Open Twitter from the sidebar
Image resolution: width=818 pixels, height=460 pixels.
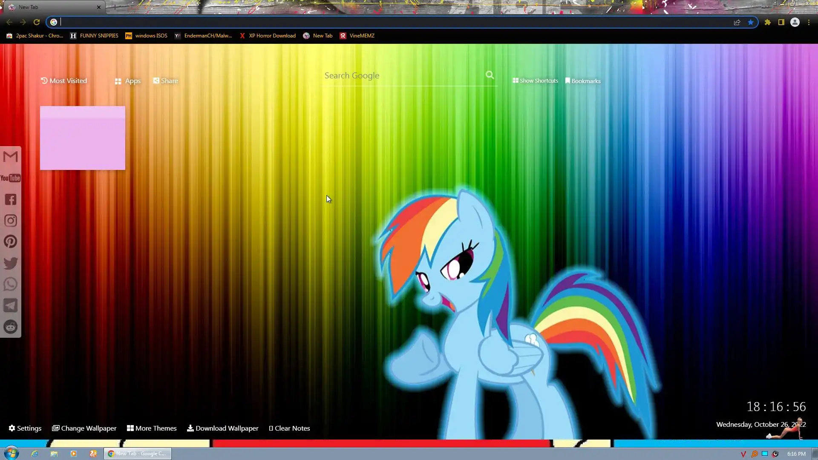11,263
